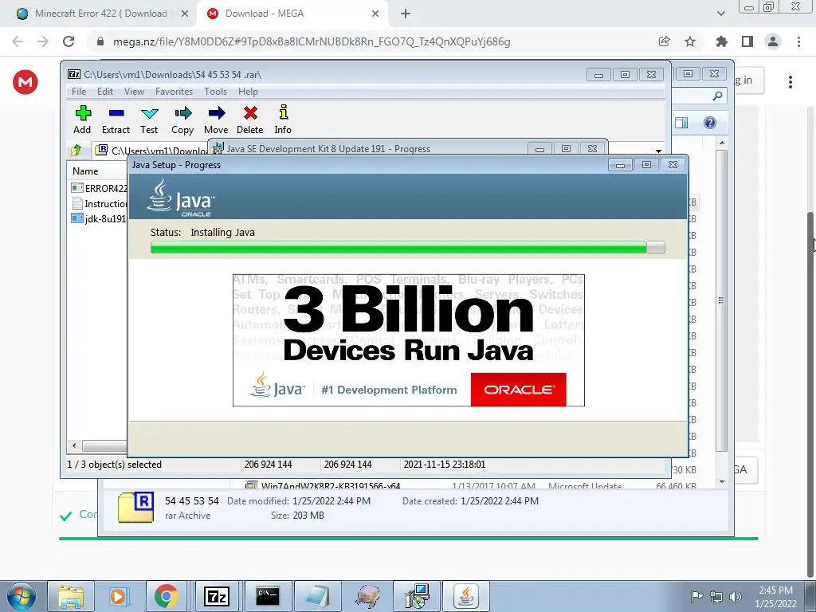Click 7-Zip horizontal scrollbar left arrow
816x612 pixels.
click(x=74, y=445)
